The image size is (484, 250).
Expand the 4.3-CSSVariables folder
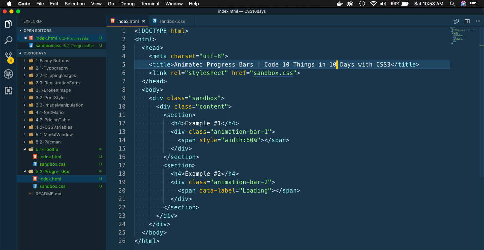point(62,127)
